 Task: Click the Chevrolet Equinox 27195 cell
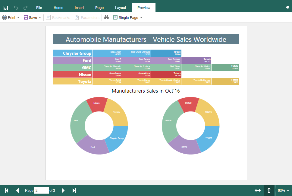tap(137, 67)
